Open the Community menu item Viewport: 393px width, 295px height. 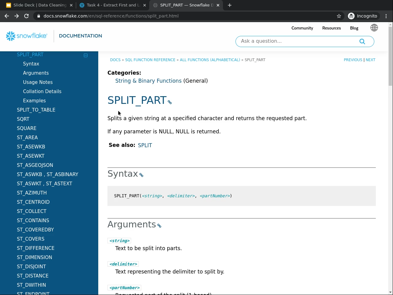point(302,28)
